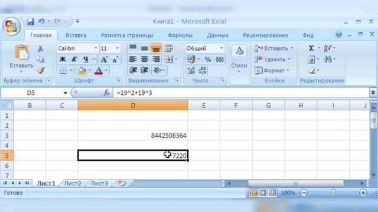Image resolution: width=378 pixels, height=212 pixels.
Task: Copy selection to clipboard
Action: (x=40, y=59)
